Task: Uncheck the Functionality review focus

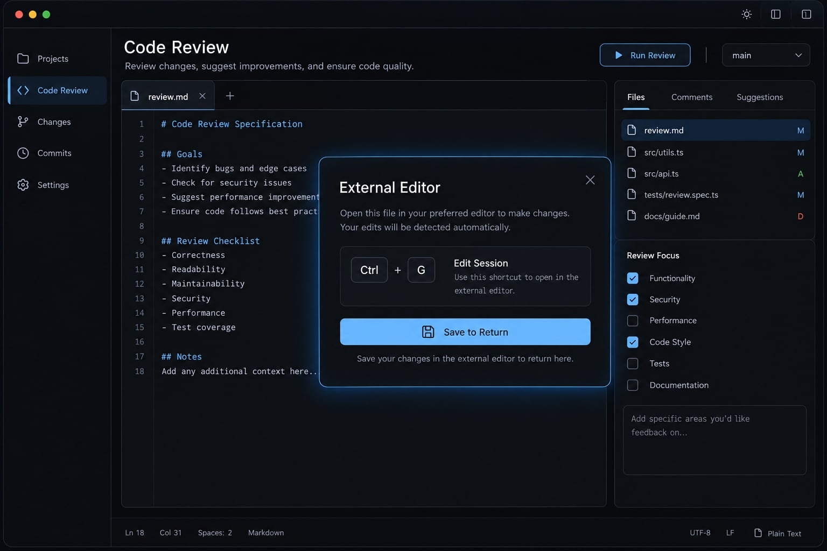Action: (633, 278)
